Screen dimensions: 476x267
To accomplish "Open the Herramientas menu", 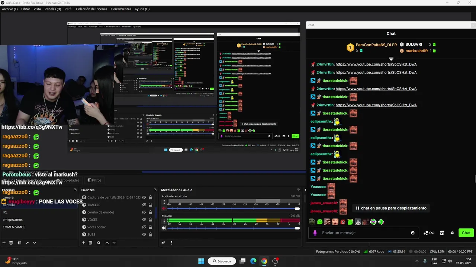I will [121, 9].
